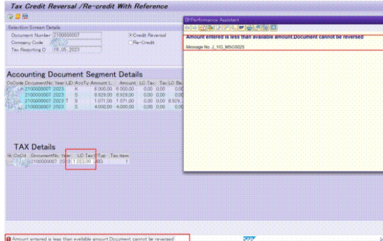
Task: Click the tenth Performance Assistant toolbar icon
Action: [257, 28]
